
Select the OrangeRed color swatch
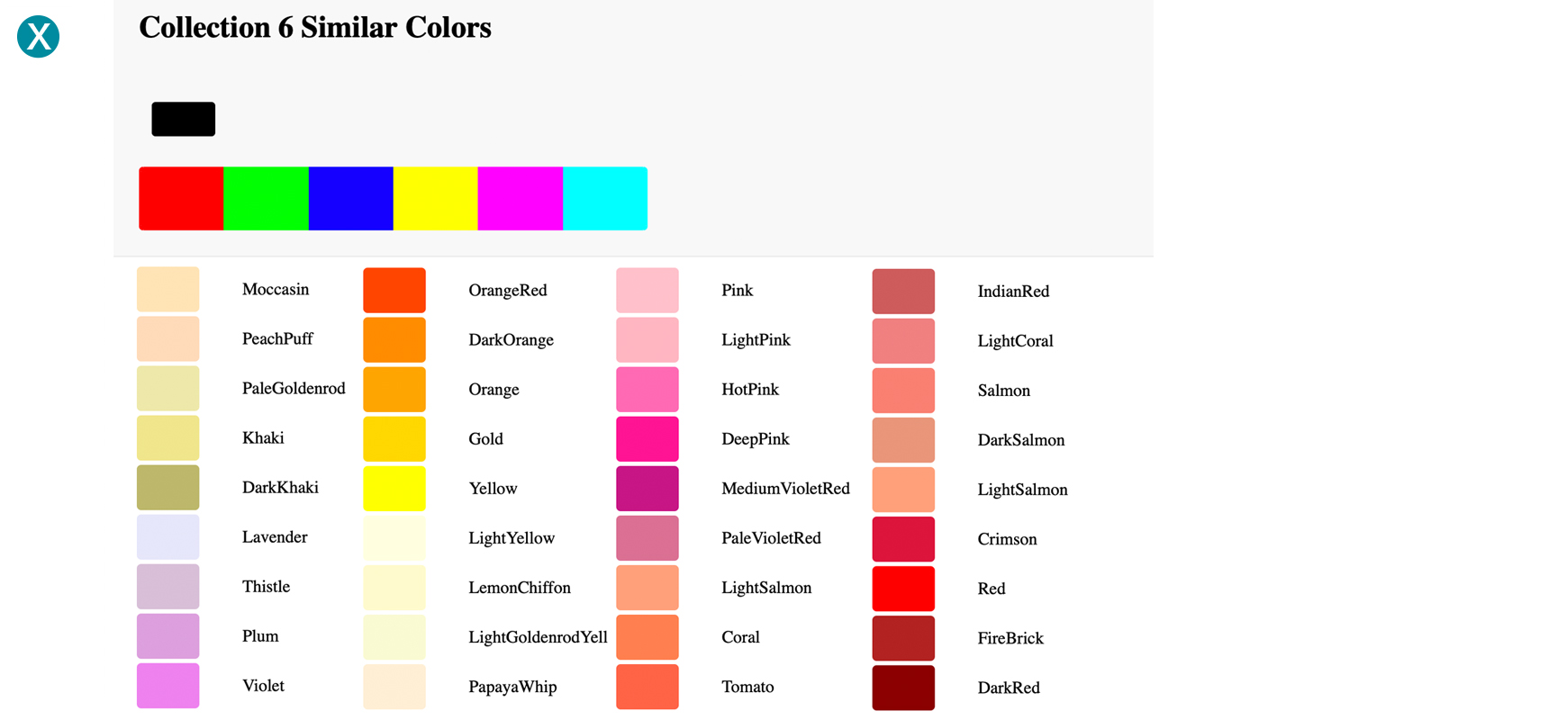click(394, 290)
